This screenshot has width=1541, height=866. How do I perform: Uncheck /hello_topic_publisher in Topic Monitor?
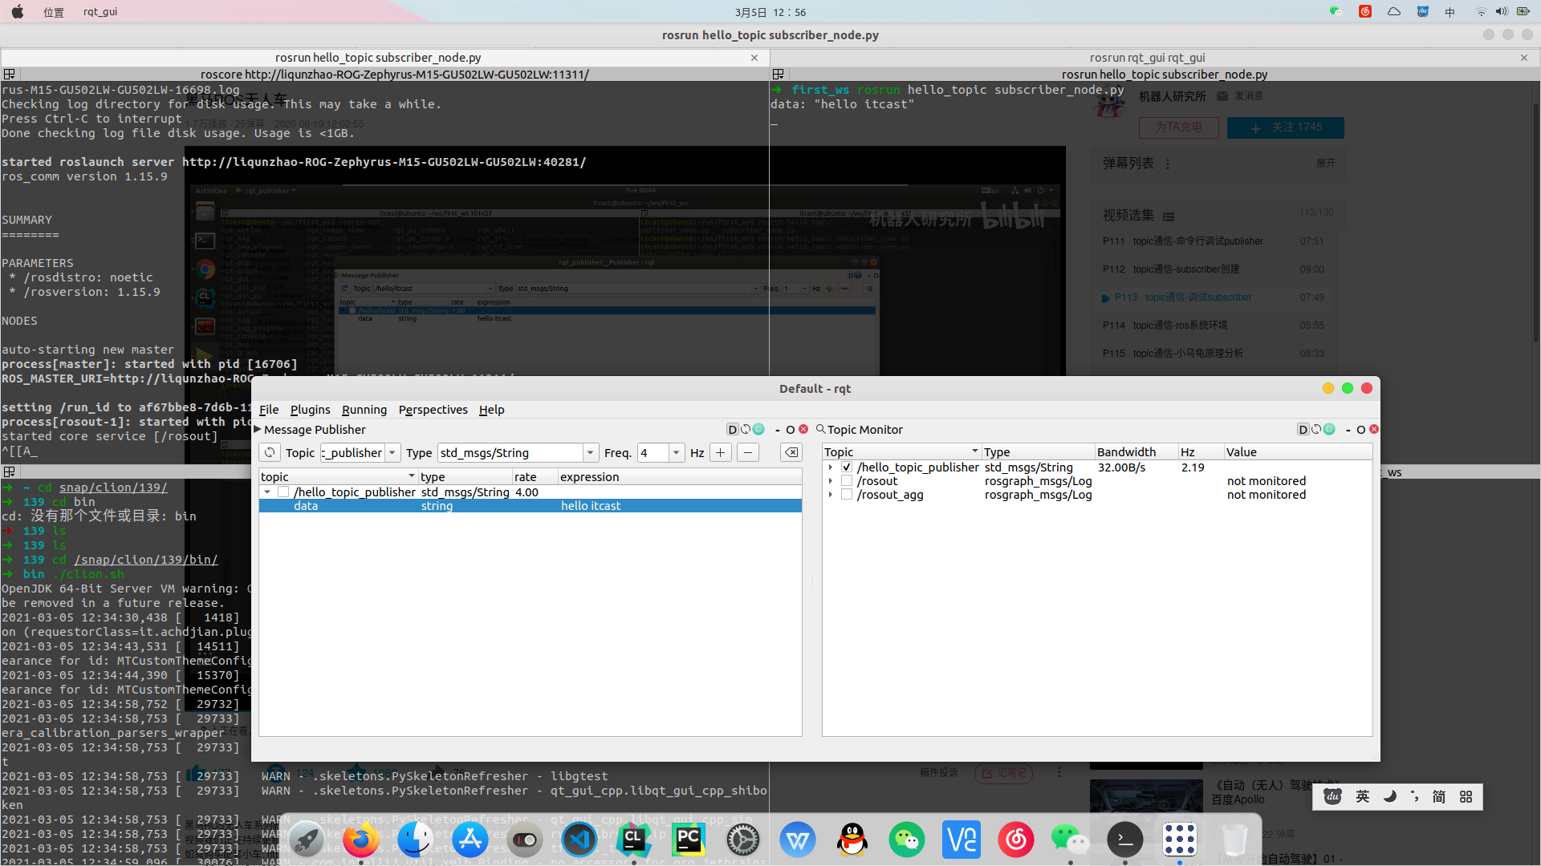[x=847, y=467]
